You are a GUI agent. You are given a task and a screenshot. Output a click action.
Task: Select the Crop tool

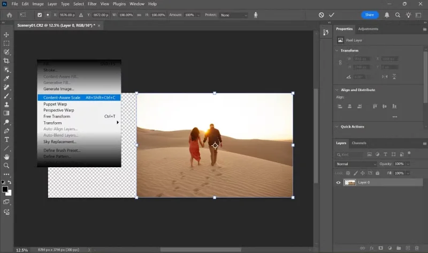(6, 61)
